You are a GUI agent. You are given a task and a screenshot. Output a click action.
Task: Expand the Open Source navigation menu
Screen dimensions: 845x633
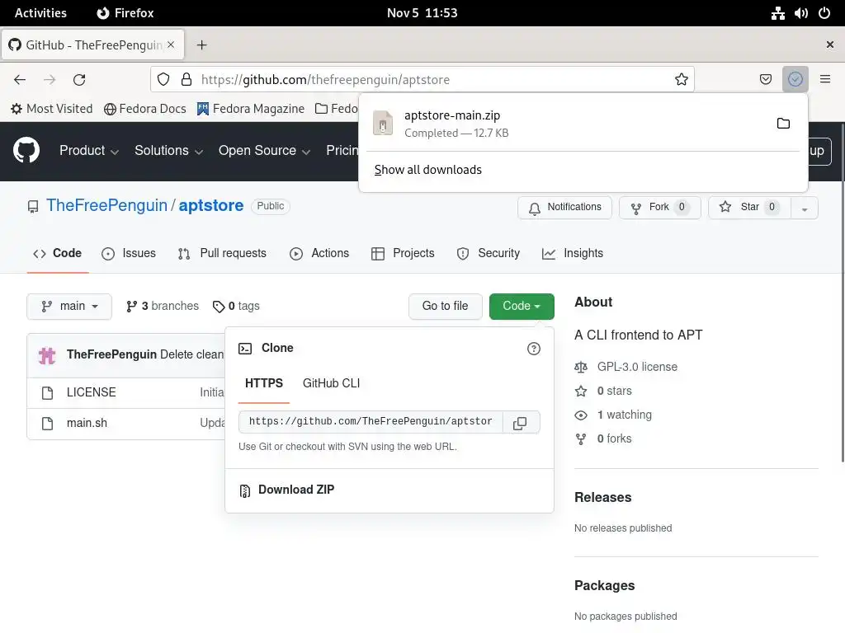(x=264, y=151)
